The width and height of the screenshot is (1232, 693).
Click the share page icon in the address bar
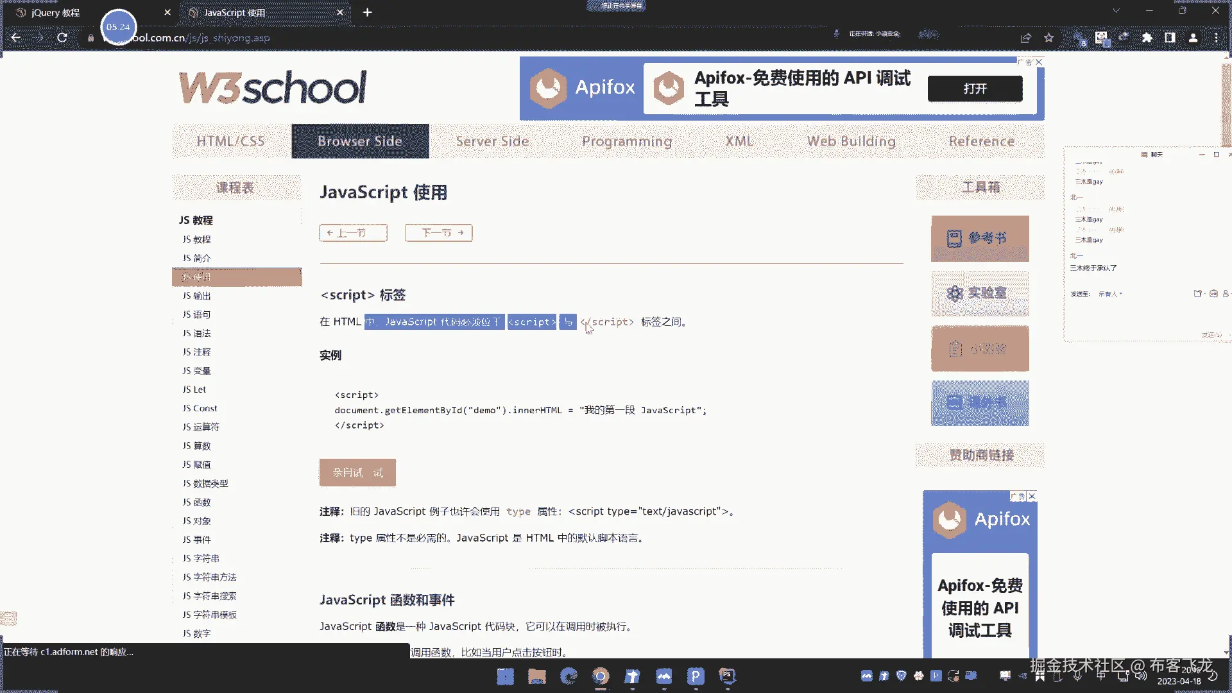(x=1026, y=38)
